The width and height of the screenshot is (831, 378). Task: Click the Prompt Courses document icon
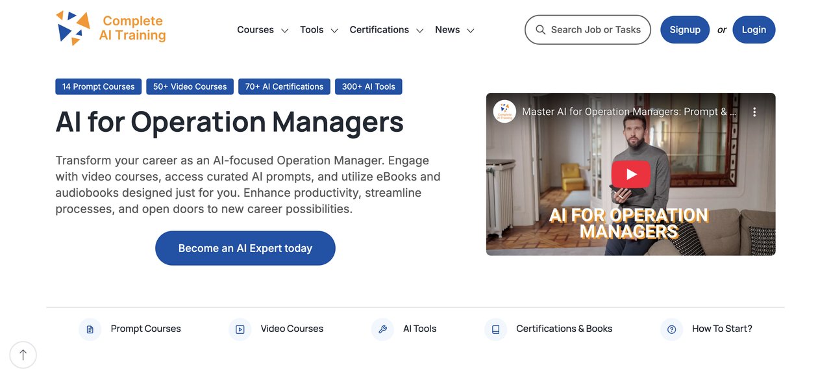pyautogui.click(x=90, y=329)
